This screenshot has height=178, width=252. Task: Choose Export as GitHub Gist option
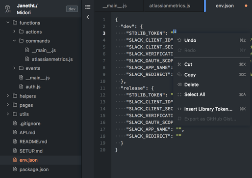[x=212, y=119]
